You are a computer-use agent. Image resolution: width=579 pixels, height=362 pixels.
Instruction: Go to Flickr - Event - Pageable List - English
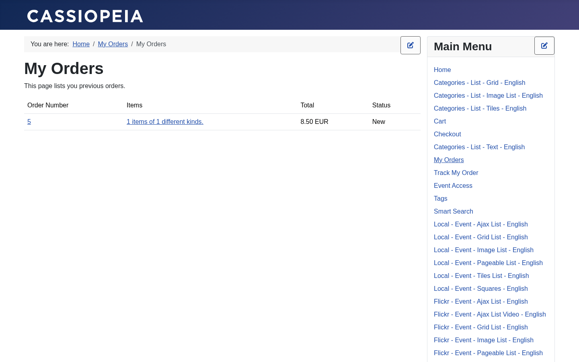coord(488,353)
